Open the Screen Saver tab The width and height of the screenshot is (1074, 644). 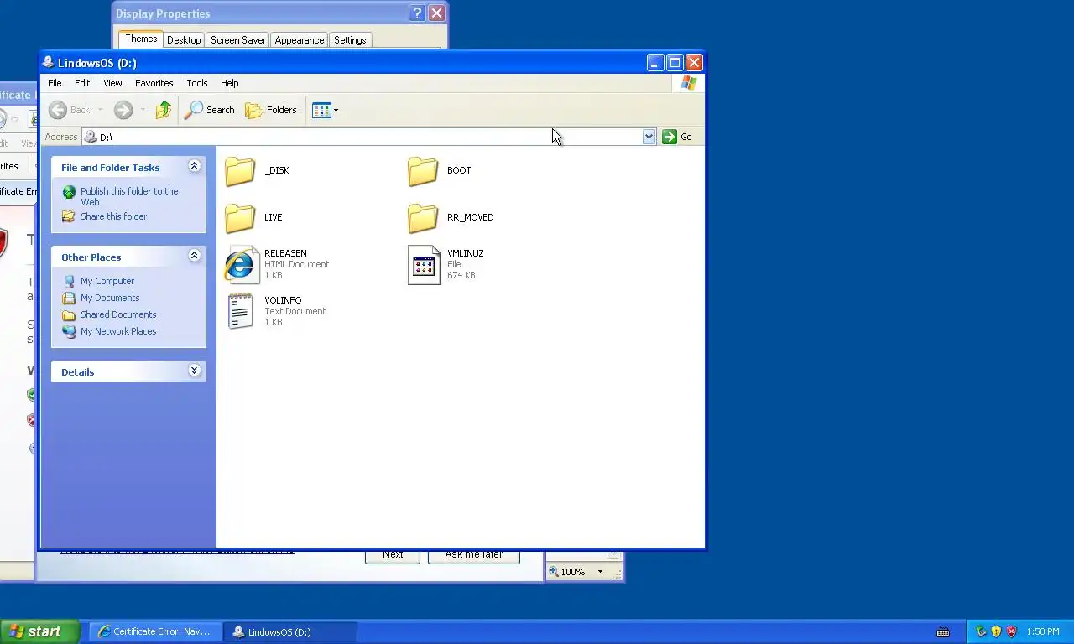238,40
